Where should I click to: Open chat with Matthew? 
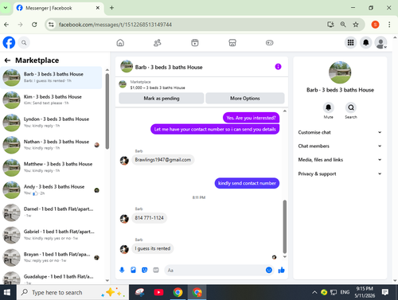[x=51, y=167]
